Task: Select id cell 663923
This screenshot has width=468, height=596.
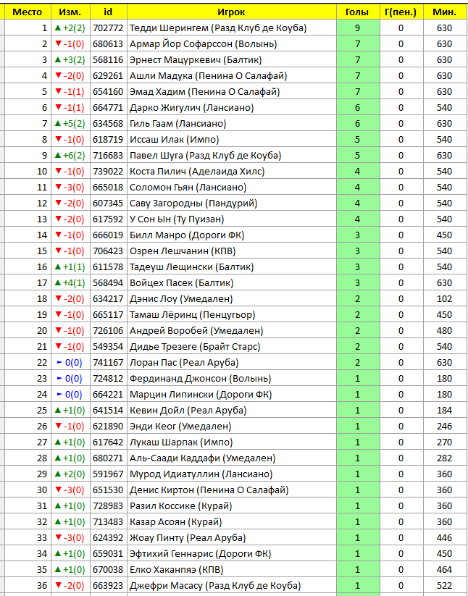Action: pyautogui.click(x=109, y=587)
